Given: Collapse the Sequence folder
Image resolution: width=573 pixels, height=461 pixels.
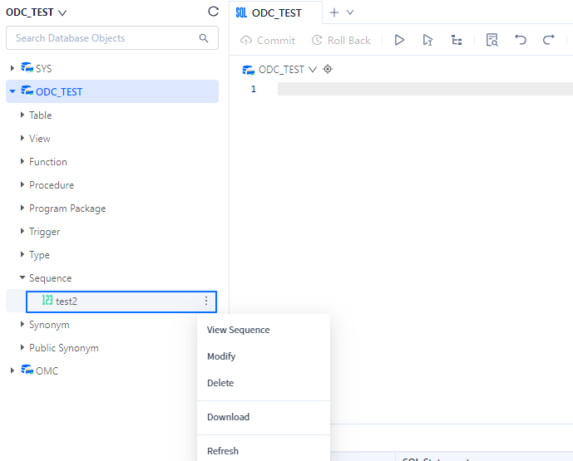Looking at the screenshot, I should tap(22, 278).
